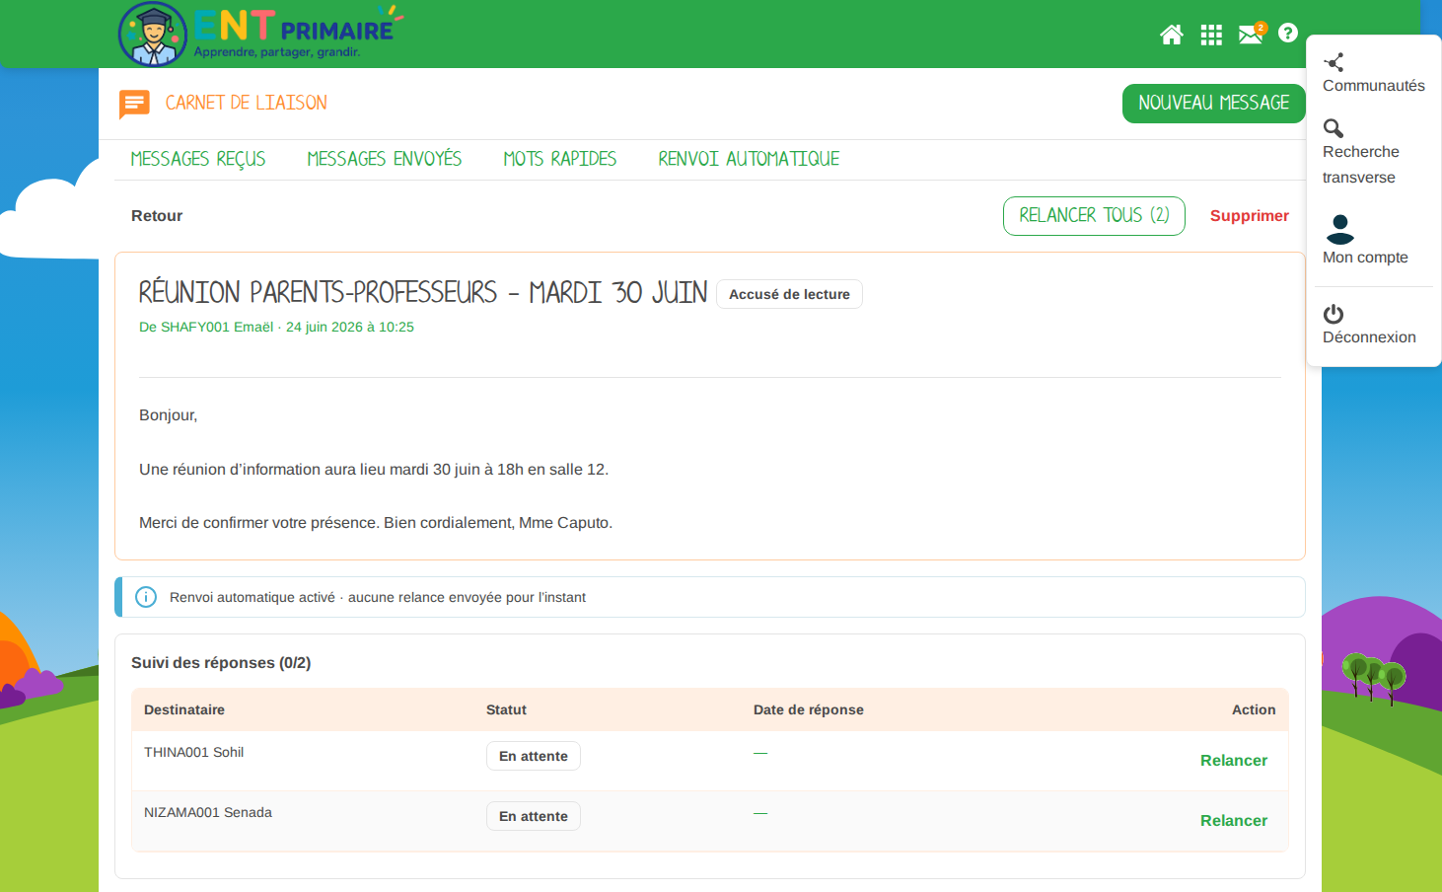1442x892 pixels.
Task: Click the Carnet de liaison orange message icon
Action: coord(134,104)
